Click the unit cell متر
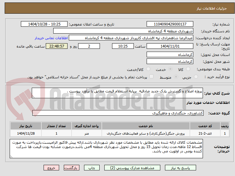 point(87,133)
